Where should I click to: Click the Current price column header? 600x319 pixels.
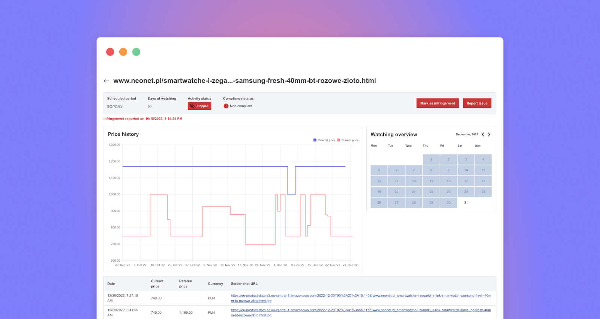tap(157, 284)
